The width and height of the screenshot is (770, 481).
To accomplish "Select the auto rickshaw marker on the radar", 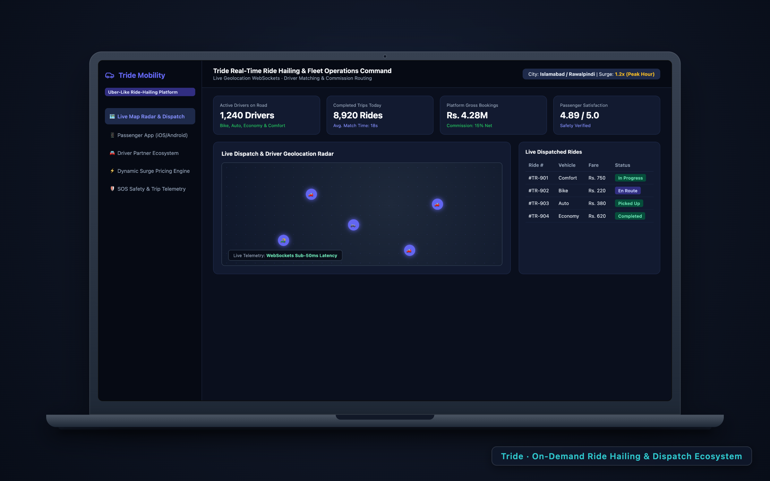I will pyautogui.click(x=283, y=240).
